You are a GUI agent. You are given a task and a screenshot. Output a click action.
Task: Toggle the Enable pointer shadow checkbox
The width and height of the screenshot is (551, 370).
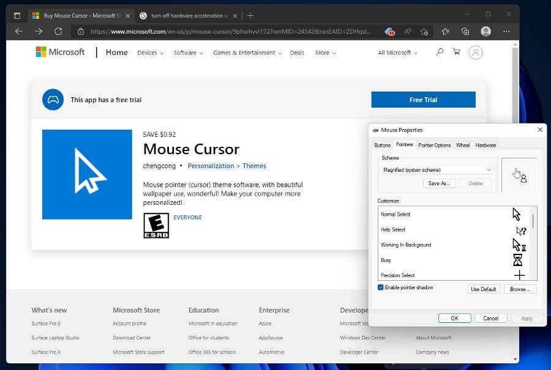(381, 287)
